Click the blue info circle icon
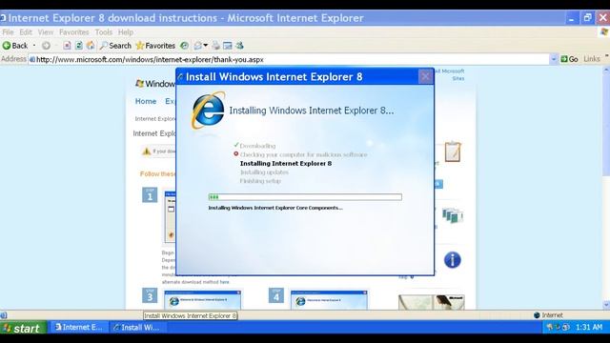610x343 pixels. 452,260
